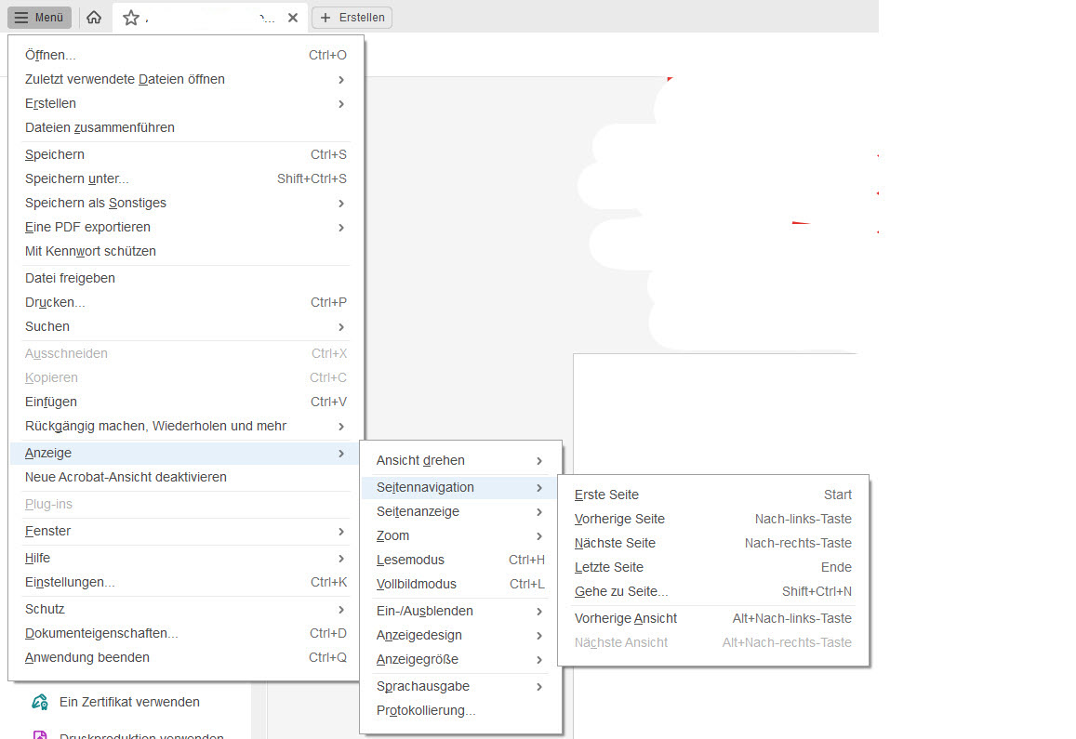Choose 'Anwendung beenden'
The height and width of the screenshot is (739, 1076).
click(x=185, y=657)
